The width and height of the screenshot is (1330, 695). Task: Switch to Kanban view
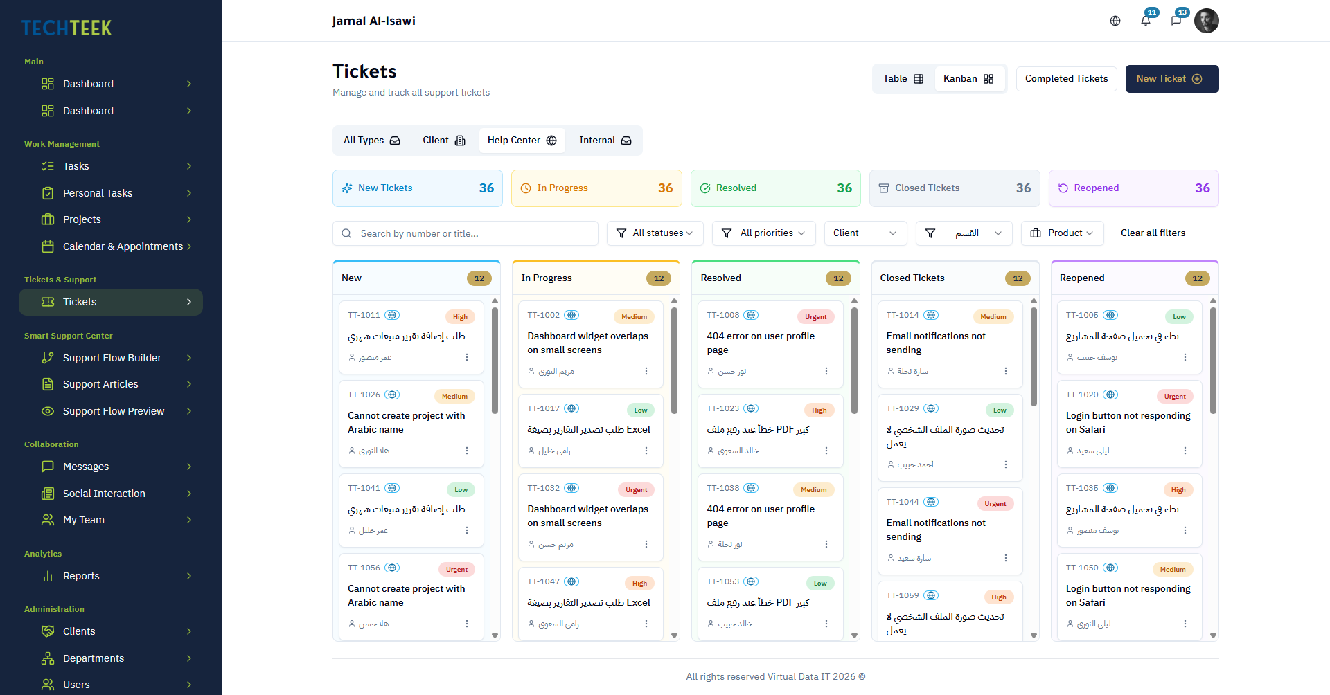point(968,79)
